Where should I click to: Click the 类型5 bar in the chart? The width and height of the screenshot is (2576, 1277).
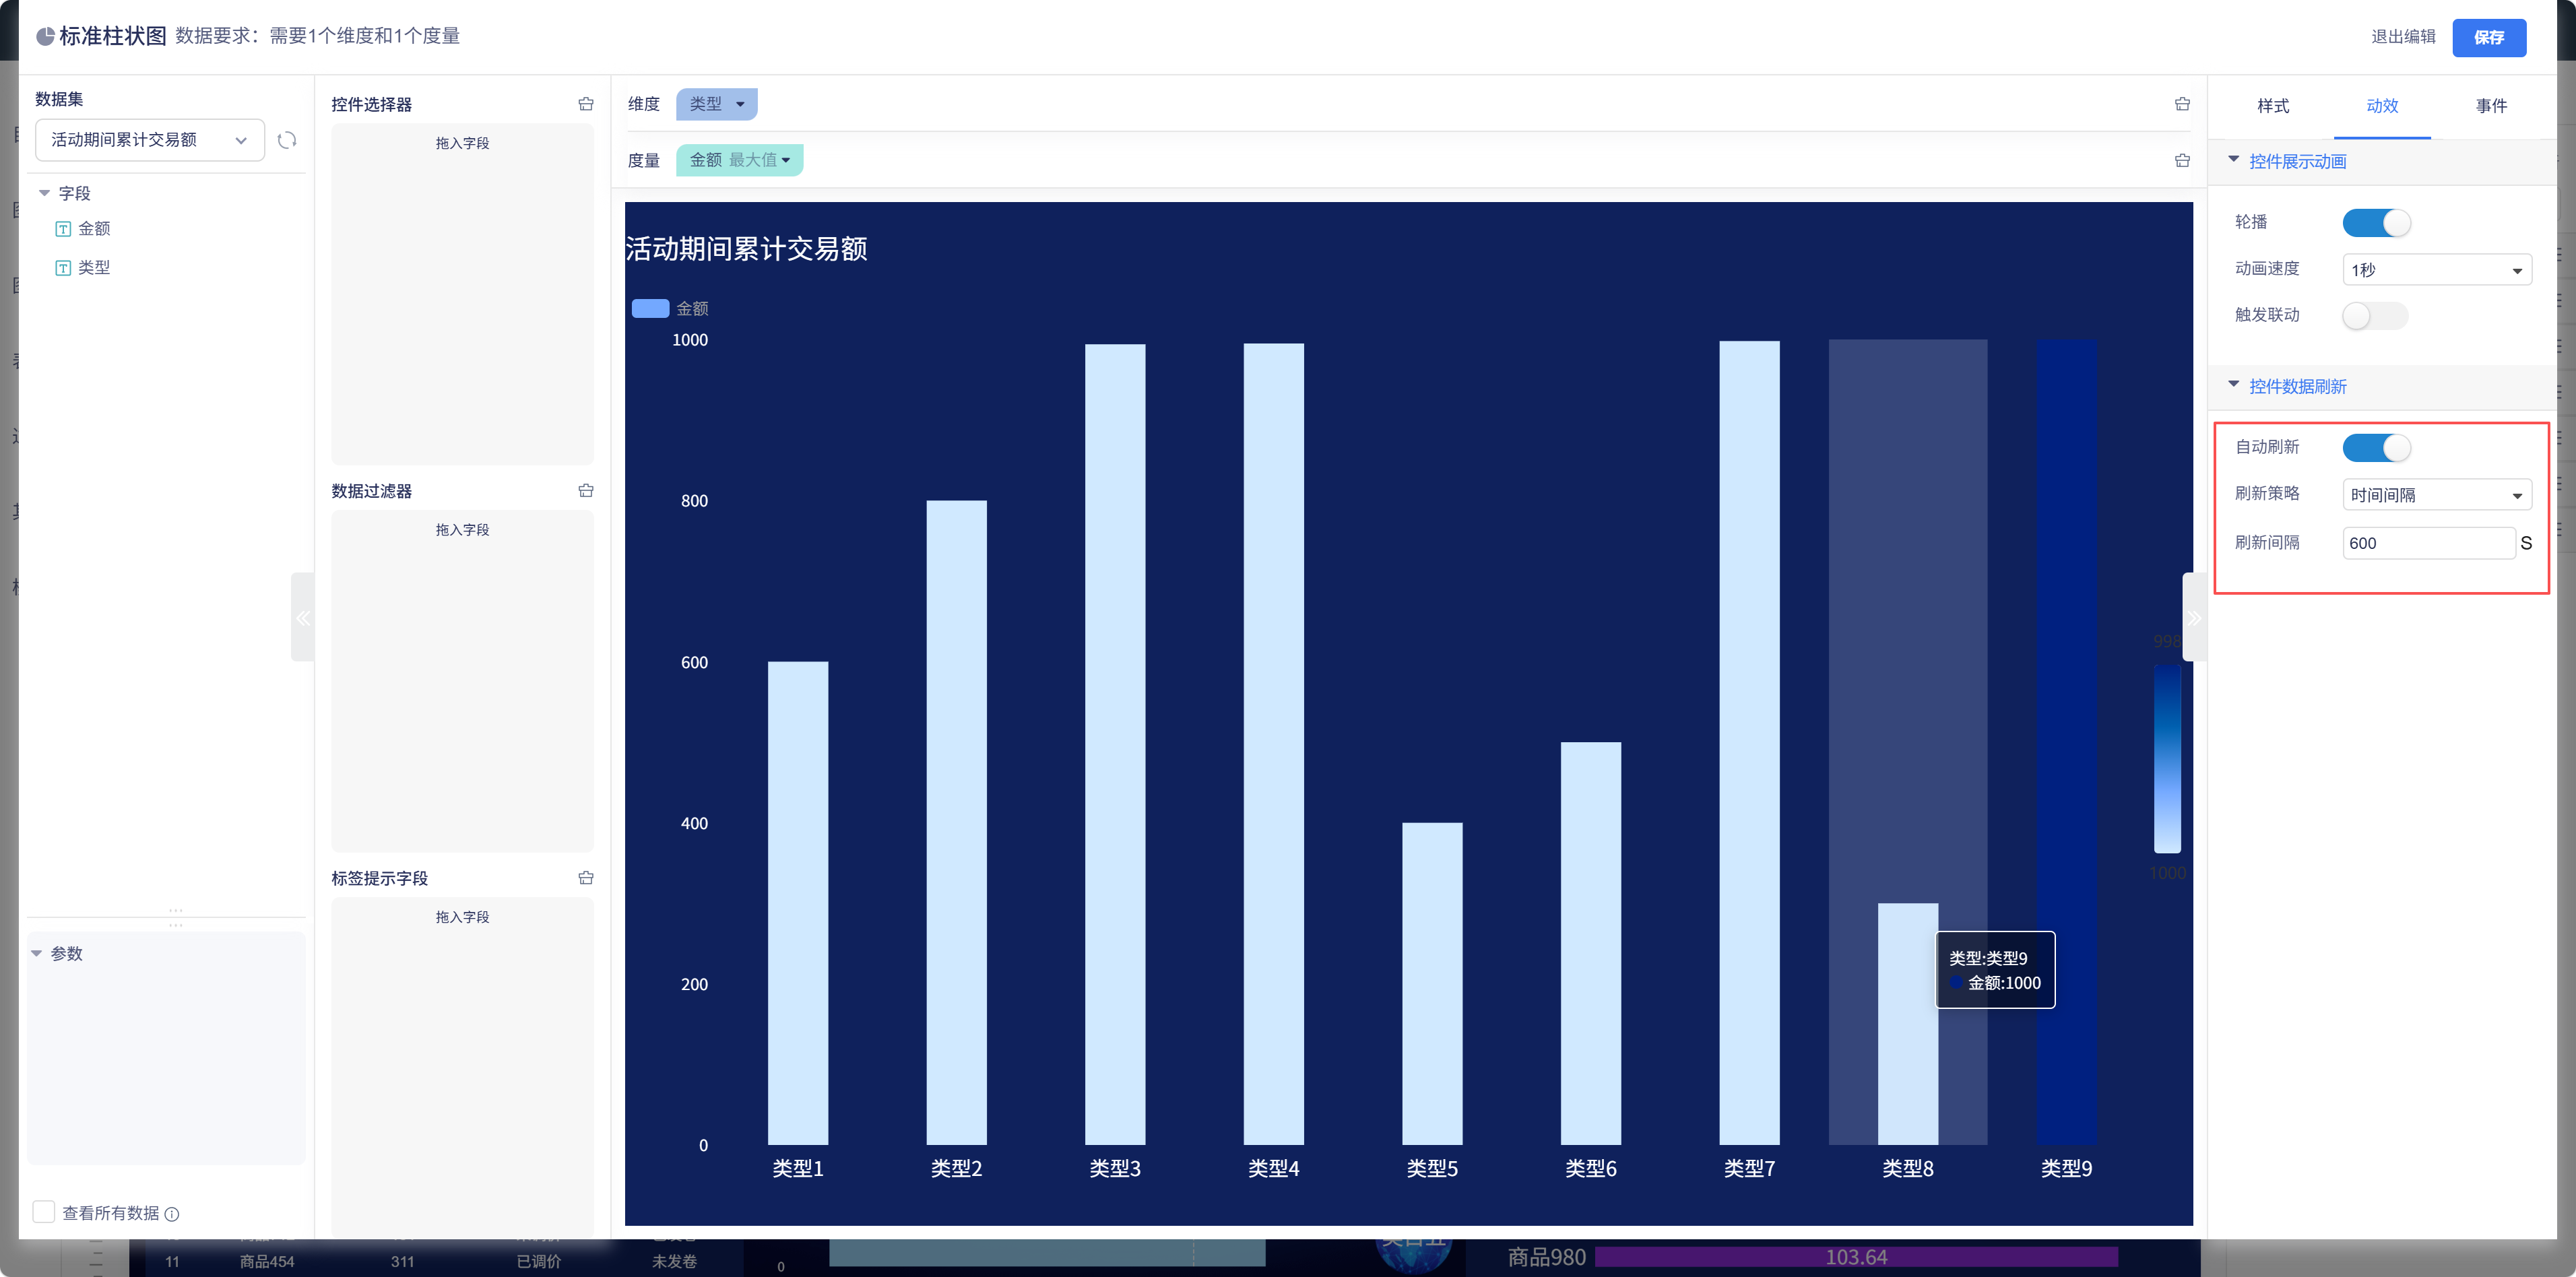coord(1432,983)
